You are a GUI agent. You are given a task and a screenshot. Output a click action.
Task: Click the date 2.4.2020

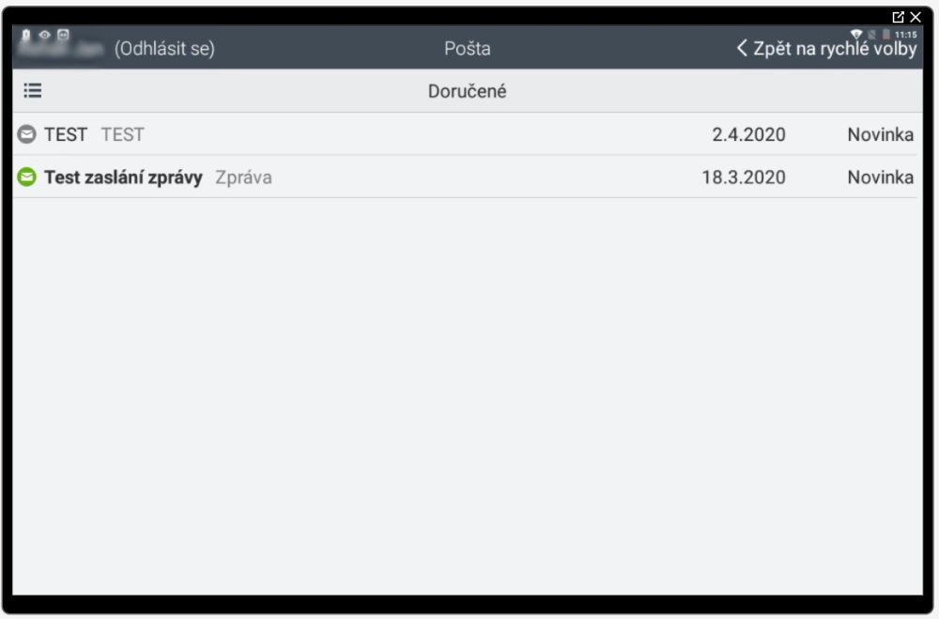(748, 134)
